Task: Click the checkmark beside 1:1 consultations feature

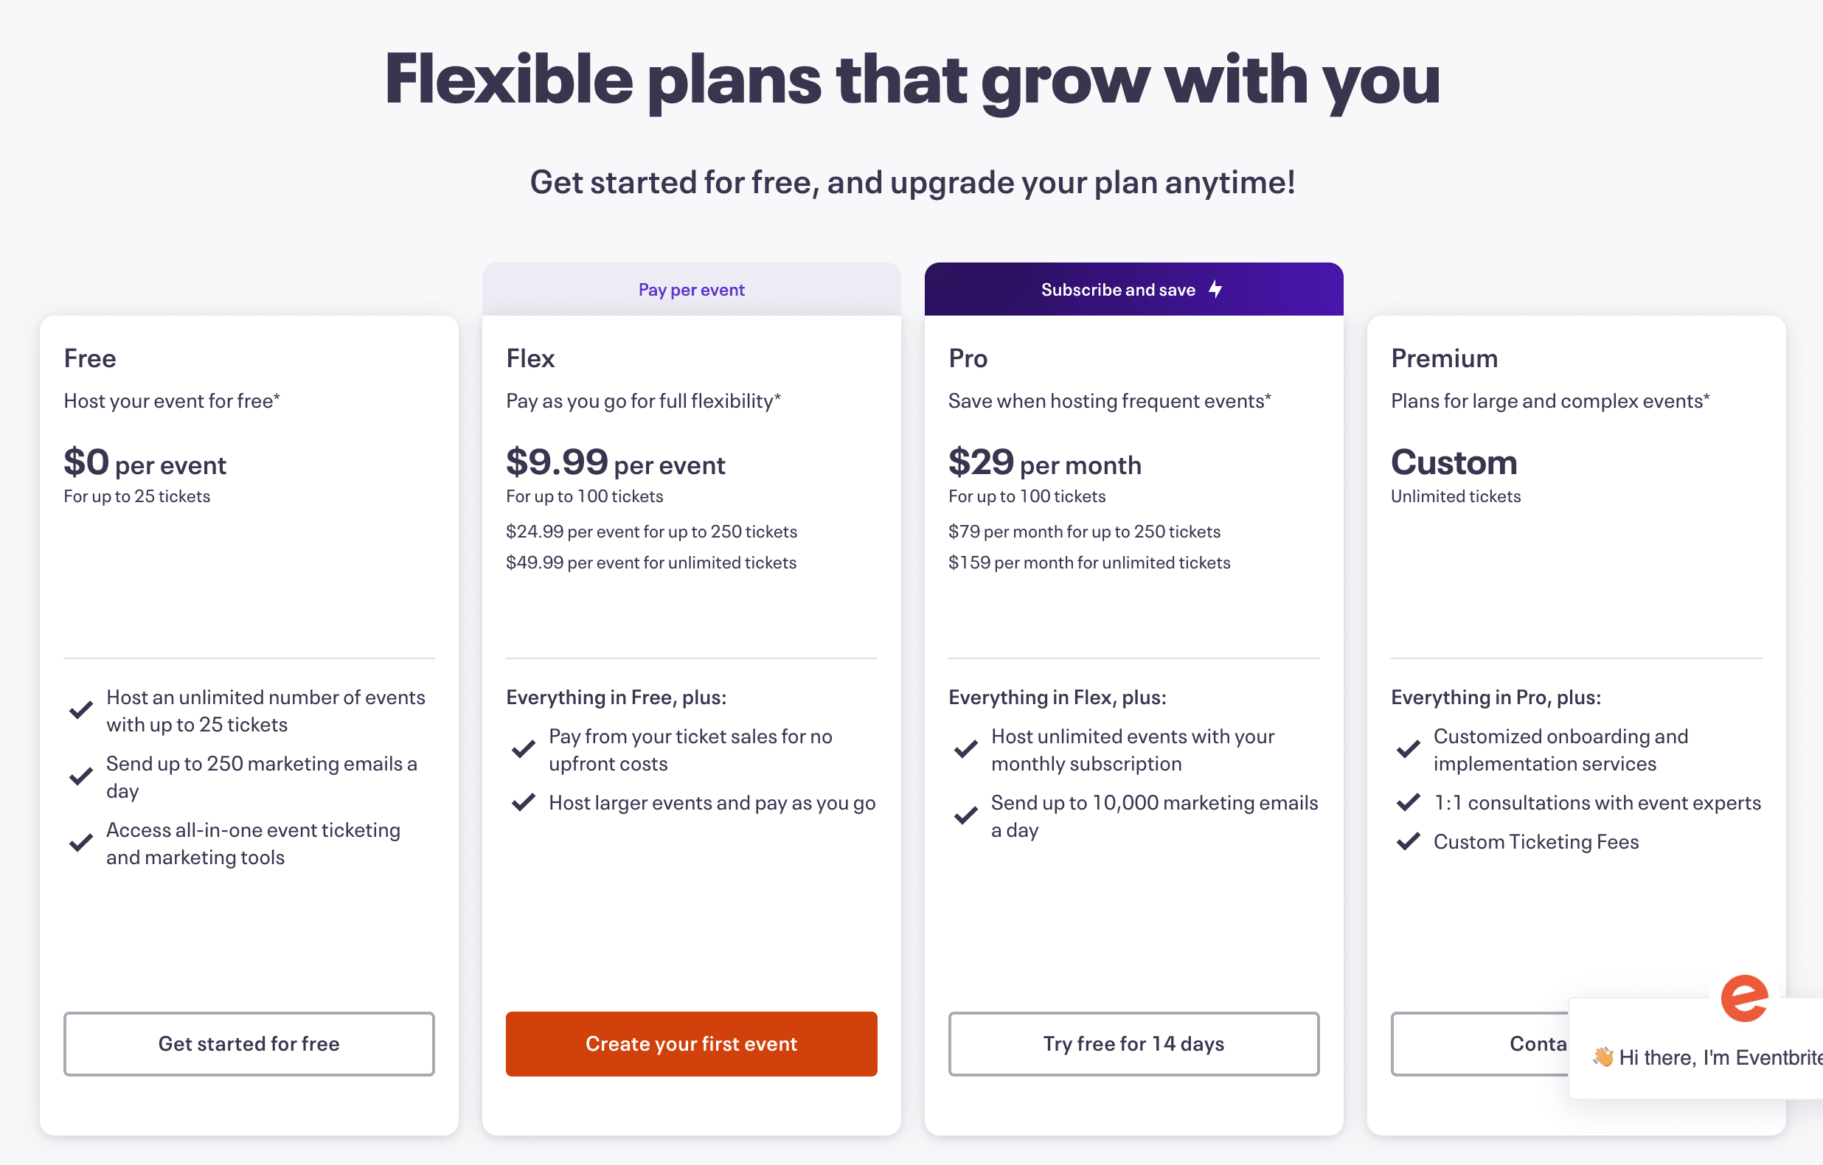Action: (1408, 802)
